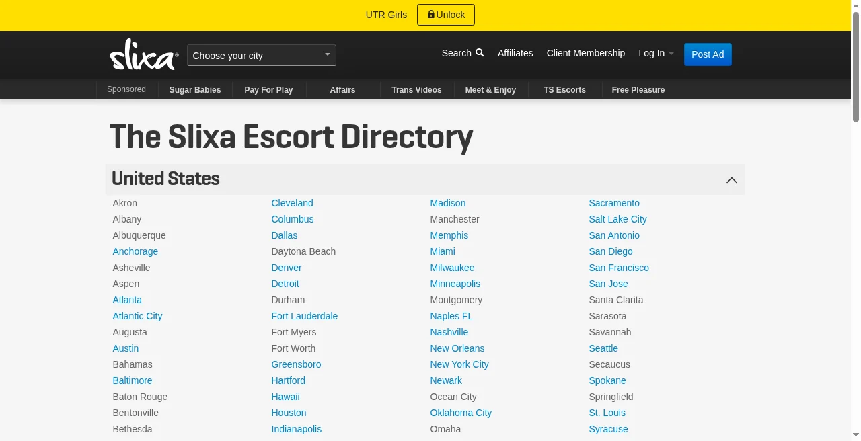Open the Cleveland city link
The width and height of the screenshot is (861, 441).
click(292, 203)
